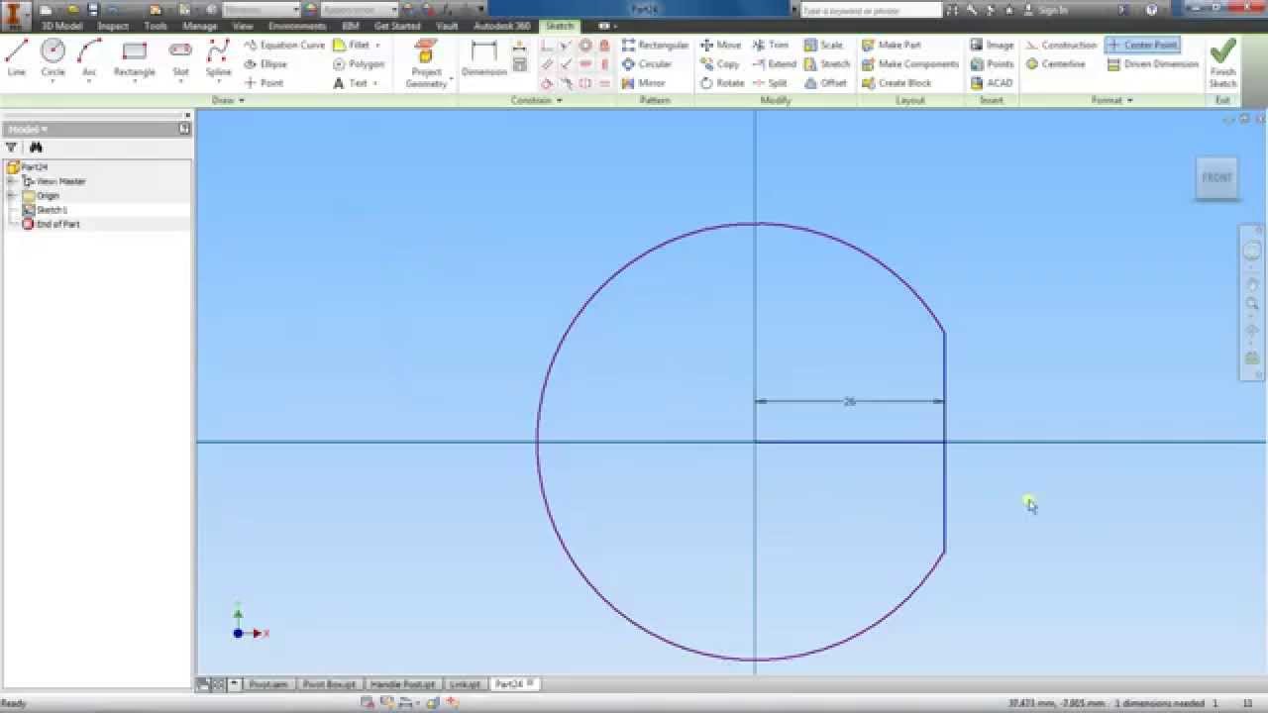Activate the Rotate tool
The image size is (1268, 713).
pos(721,83)
